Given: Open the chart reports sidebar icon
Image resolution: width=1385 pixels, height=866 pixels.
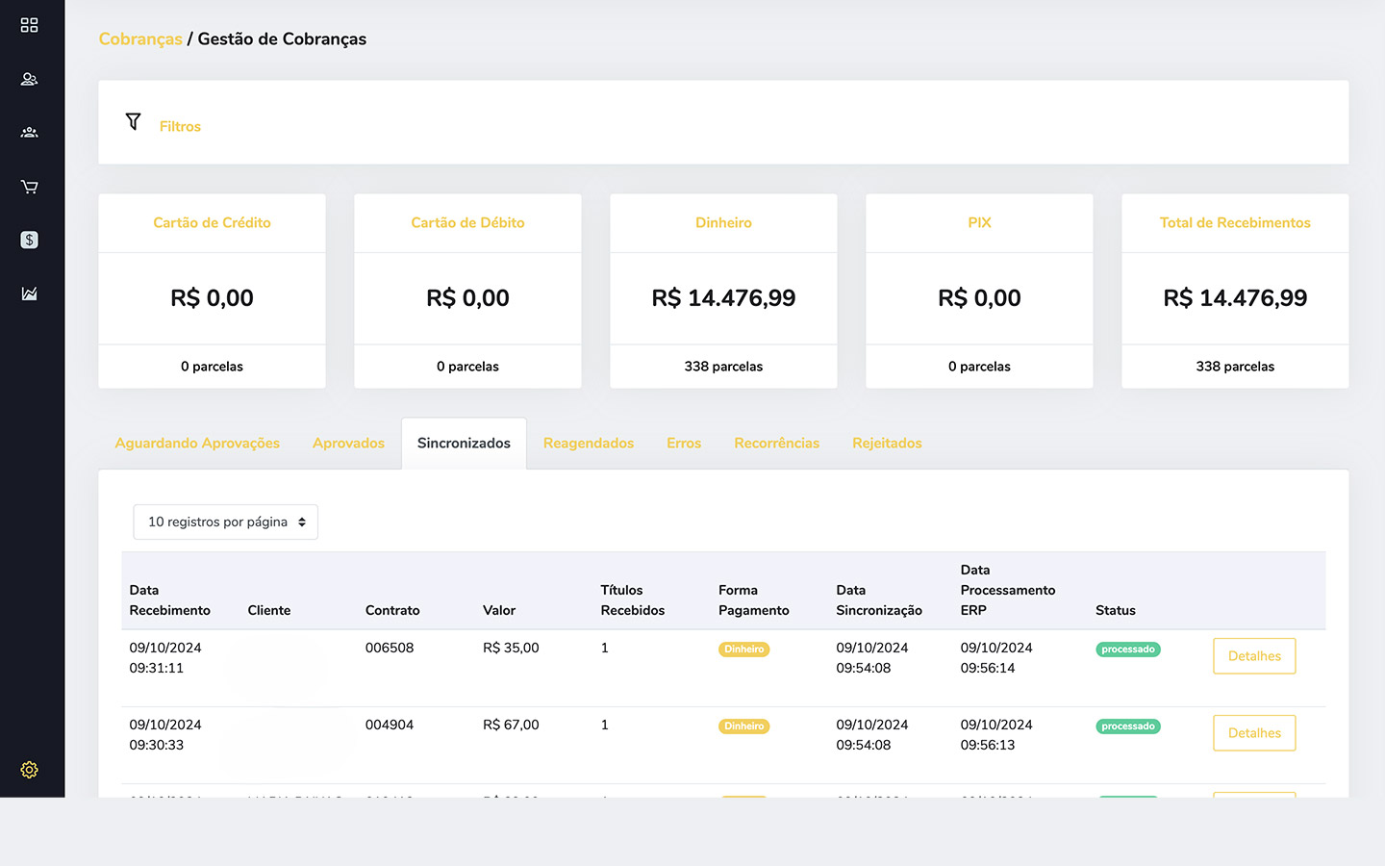Looking at the screenshot, I should (29, 293).
